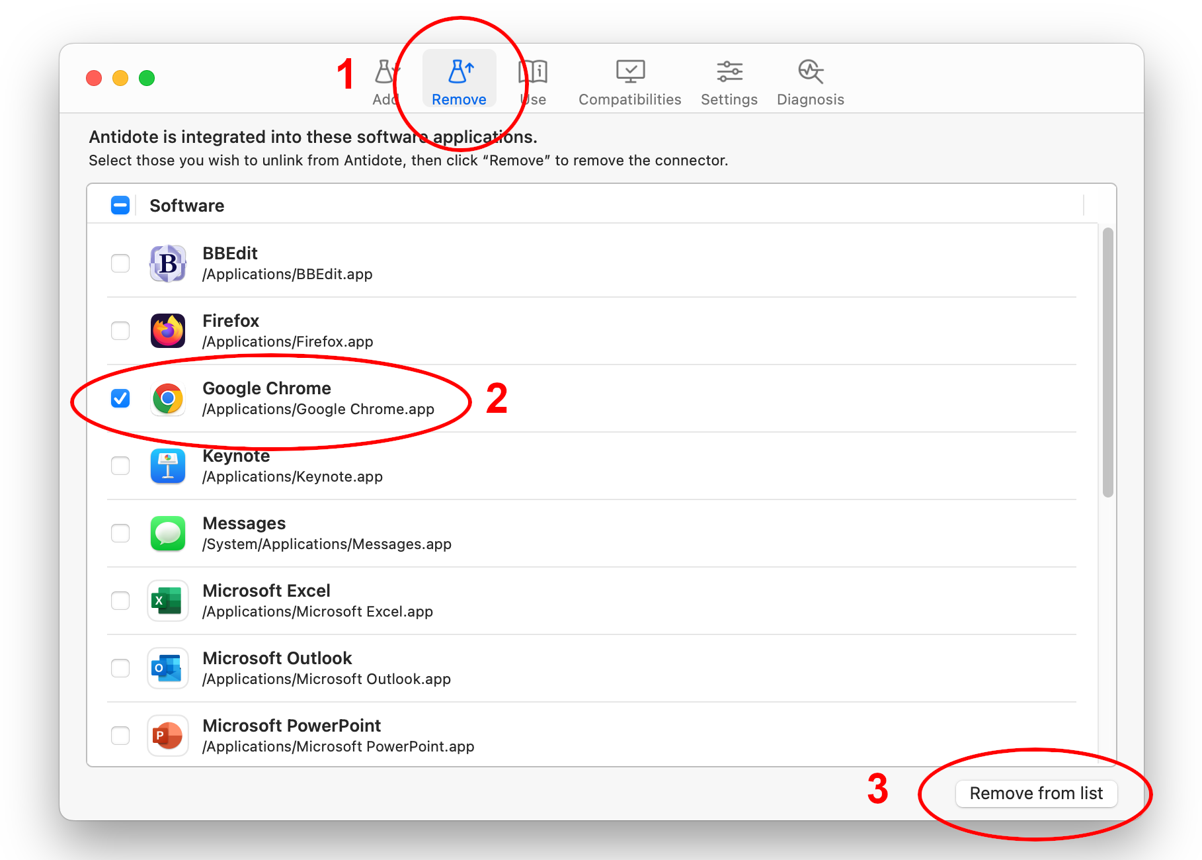Click the software list vertical scrollbar

coord(1107,363)
